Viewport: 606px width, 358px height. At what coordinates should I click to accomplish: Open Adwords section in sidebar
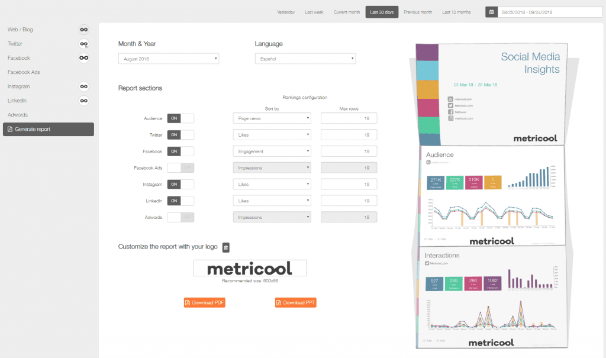pos(17,115)
